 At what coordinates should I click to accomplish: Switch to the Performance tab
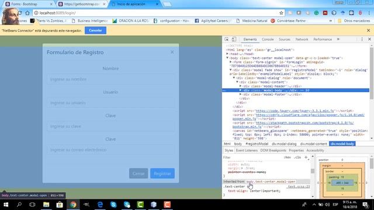[323, 39]
